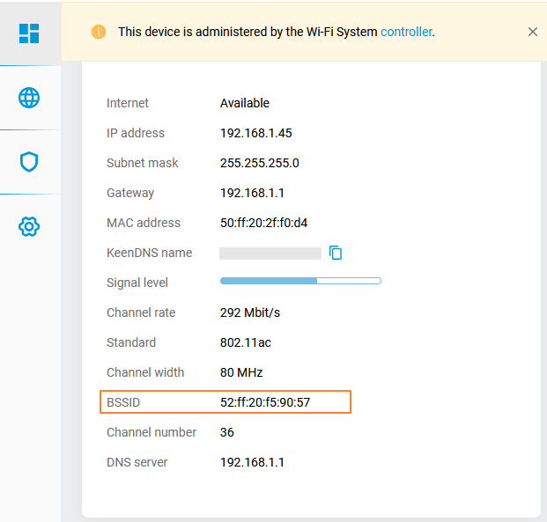Click the Signal level bar

tap(299, 282)
